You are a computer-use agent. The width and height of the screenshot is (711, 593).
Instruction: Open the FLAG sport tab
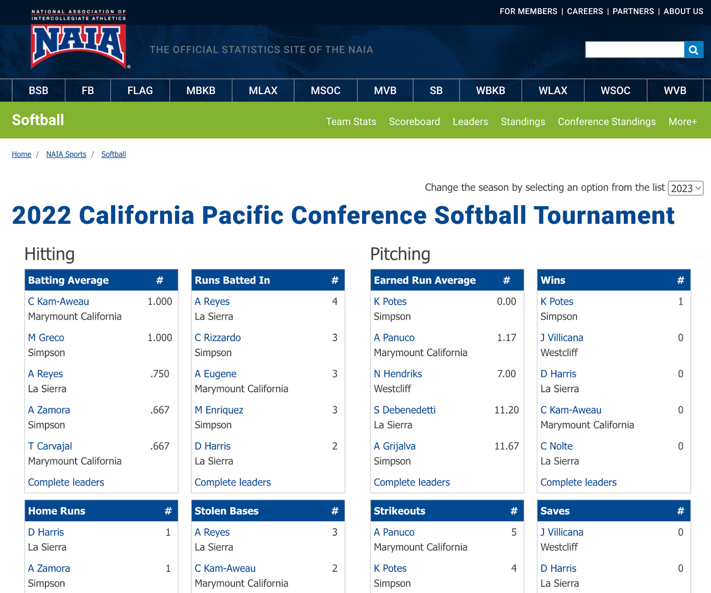pyautogui.click(x=140, y=91)
